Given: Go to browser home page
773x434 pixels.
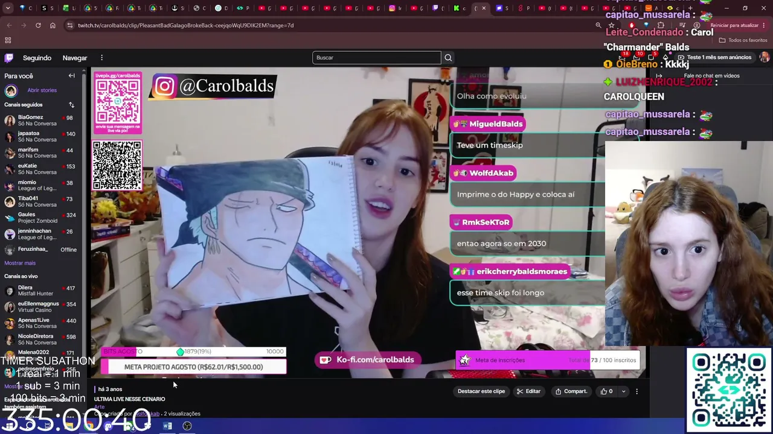Looking at the screenshot, I should coord(53,25).
